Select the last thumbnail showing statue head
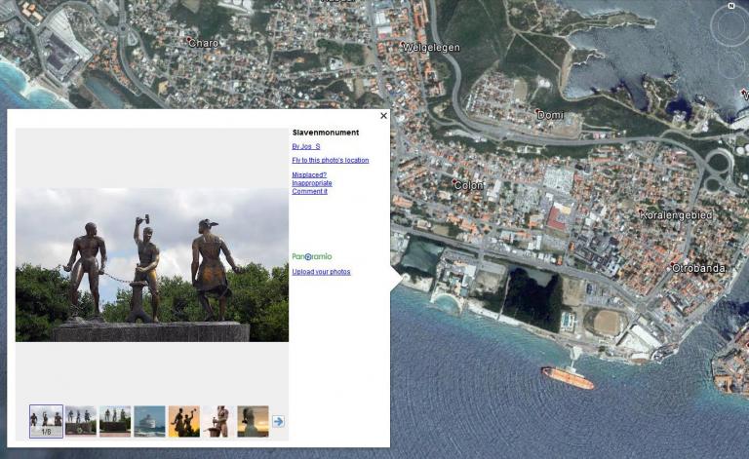Image resolution: width=749 pixels, height=459 pixels. (x=253, y=421)
